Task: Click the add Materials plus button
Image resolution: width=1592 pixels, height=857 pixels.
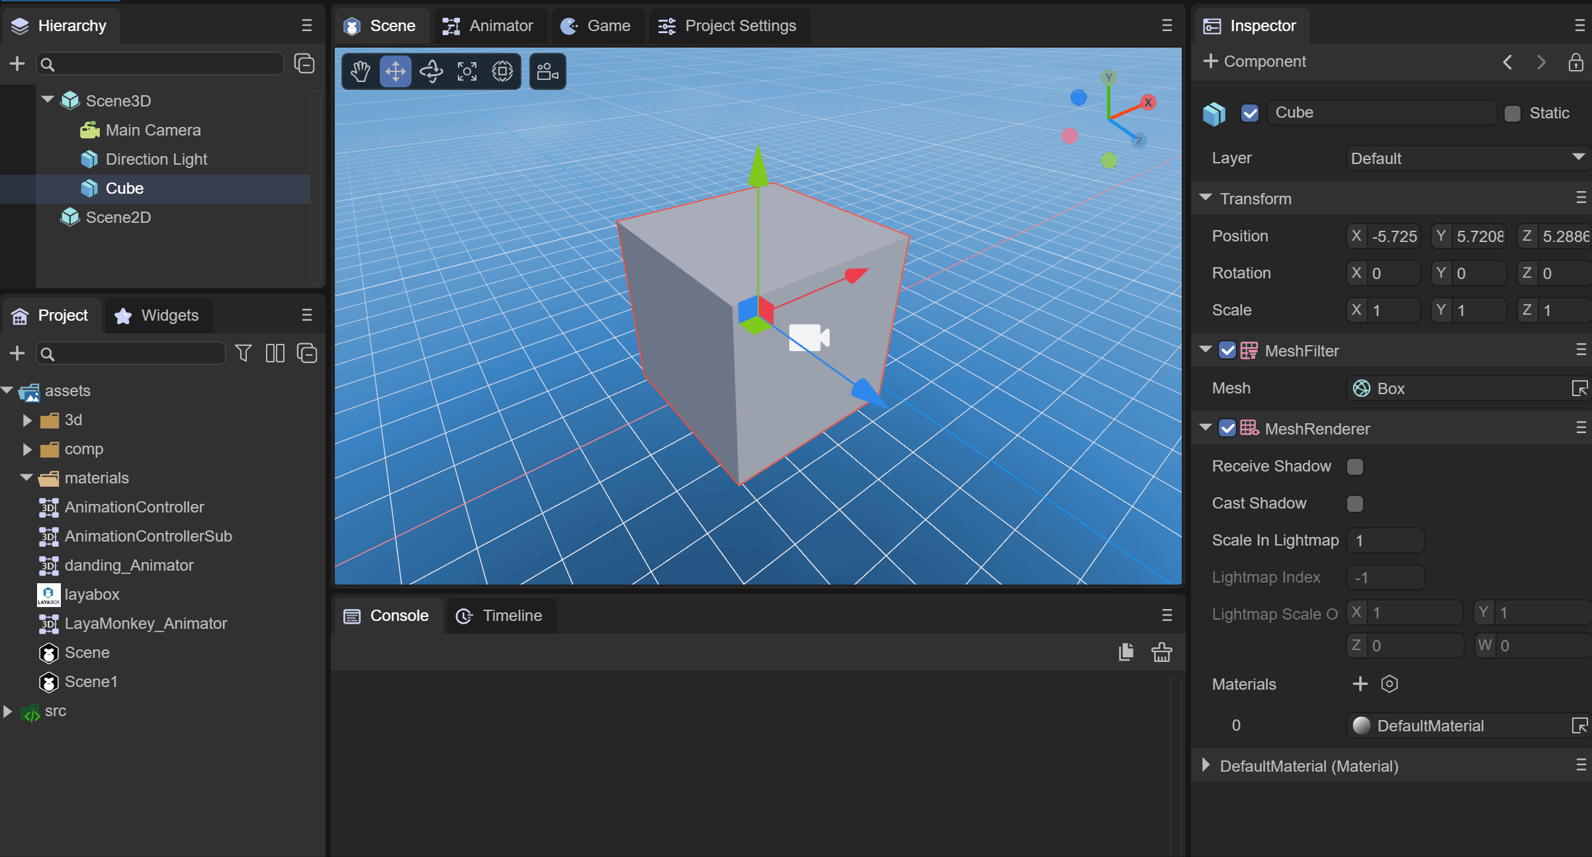Action: (x=1361, y=684)
